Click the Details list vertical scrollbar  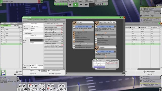[x=64, y=46]
